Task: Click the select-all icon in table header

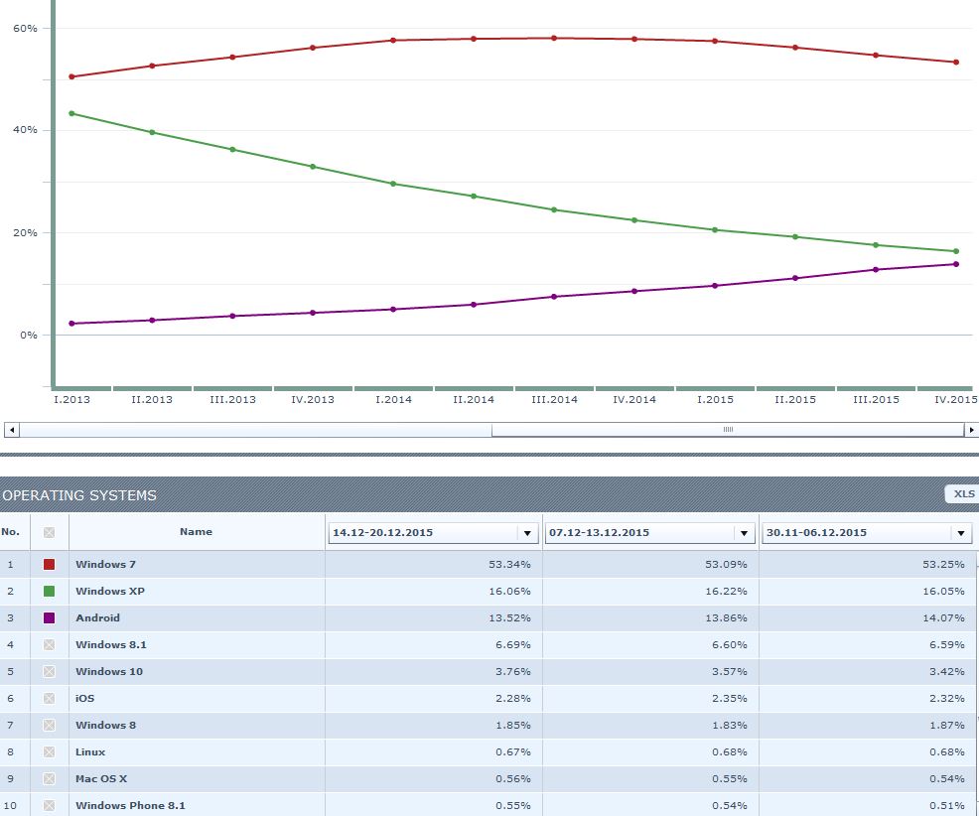Action: [50, 533]
